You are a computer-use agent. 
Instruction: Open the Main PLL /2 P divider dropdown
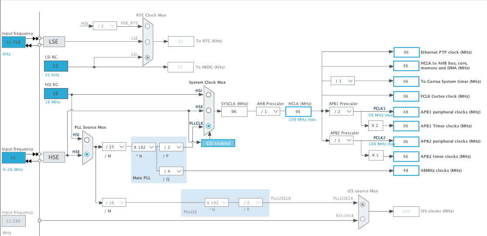point(171,147)
